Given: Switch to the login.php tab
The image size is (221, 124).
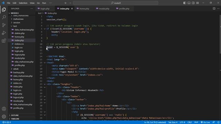Looking at the screenshot, I should click(45, 9).
